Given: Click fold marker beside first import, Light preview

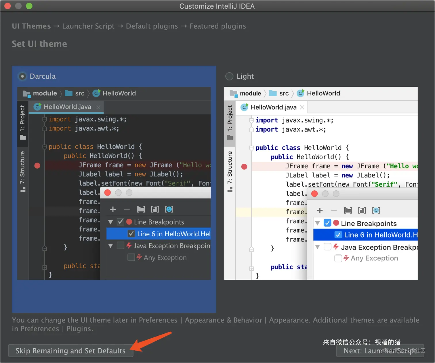Looking at the screenshot, I should tap(251, 120).
